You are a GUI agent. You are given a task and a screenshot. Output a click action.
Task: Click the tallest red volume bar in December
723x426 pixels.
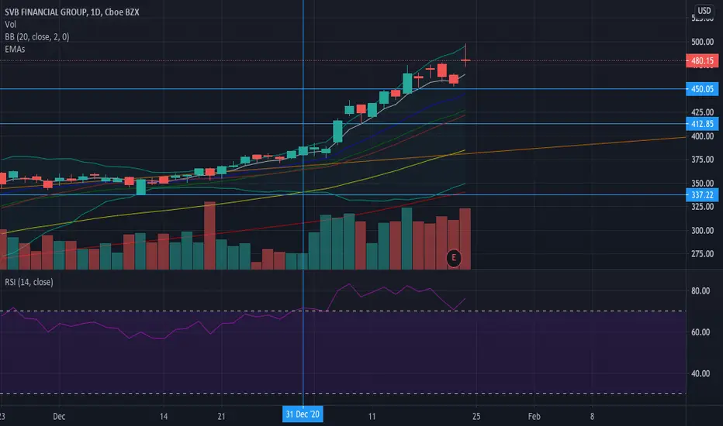click(x=209, y=235)
